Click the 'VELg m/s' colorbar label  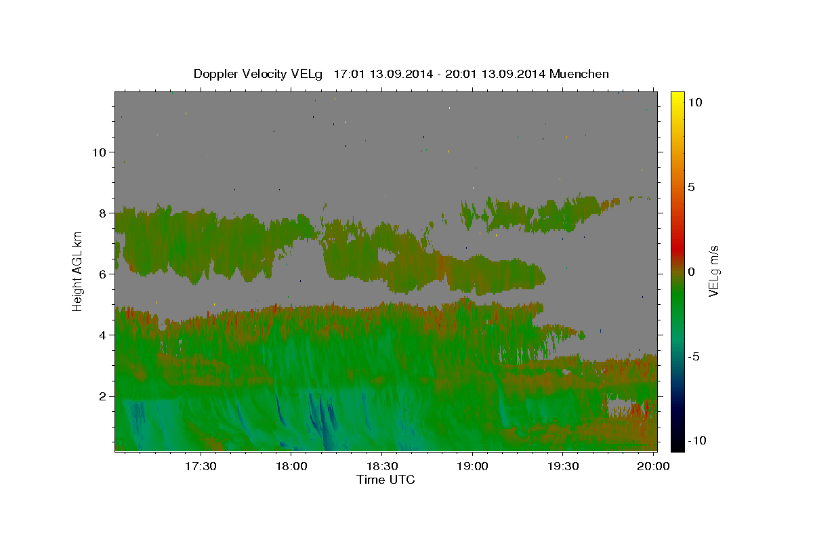713,271
